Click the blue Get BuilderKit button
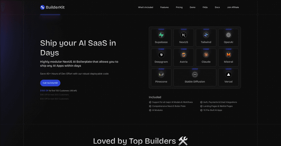281x146 pixels. point(50,83)
